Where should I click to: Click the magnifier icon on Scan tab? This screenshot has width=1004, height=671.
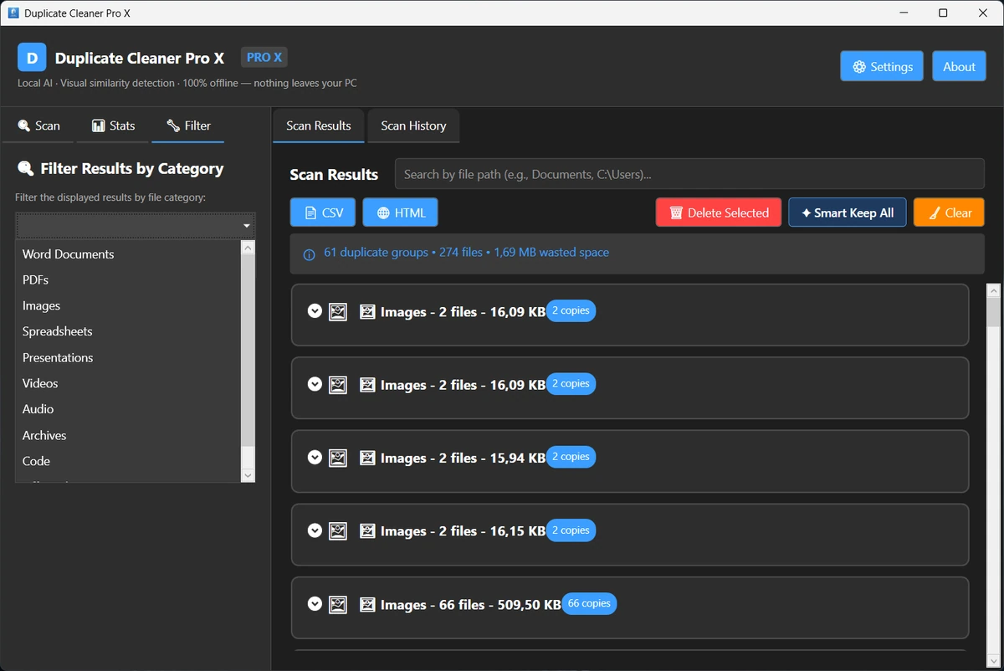(x=24, y=125)
